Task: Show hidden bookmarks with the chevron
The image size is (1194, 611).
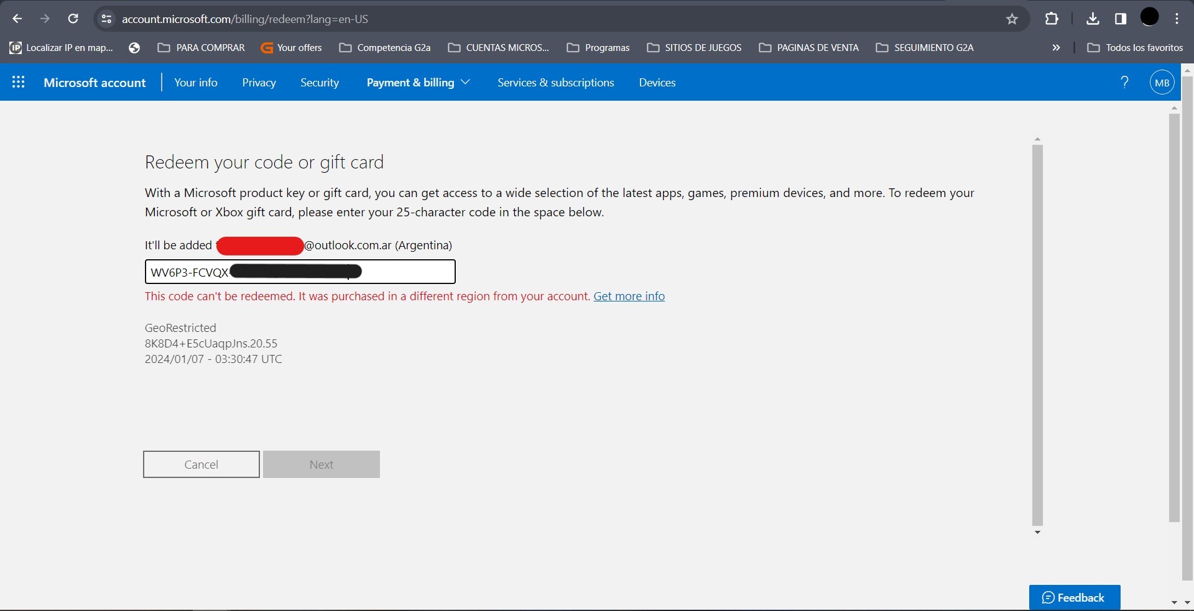Action: pyautogui.click(x=1056, y=48)
